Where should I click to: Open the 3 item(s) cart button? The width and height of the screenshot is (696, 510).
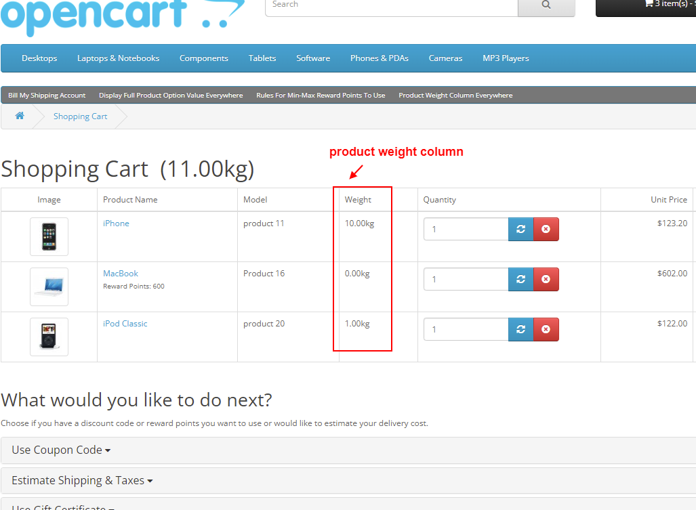(646, 7)
